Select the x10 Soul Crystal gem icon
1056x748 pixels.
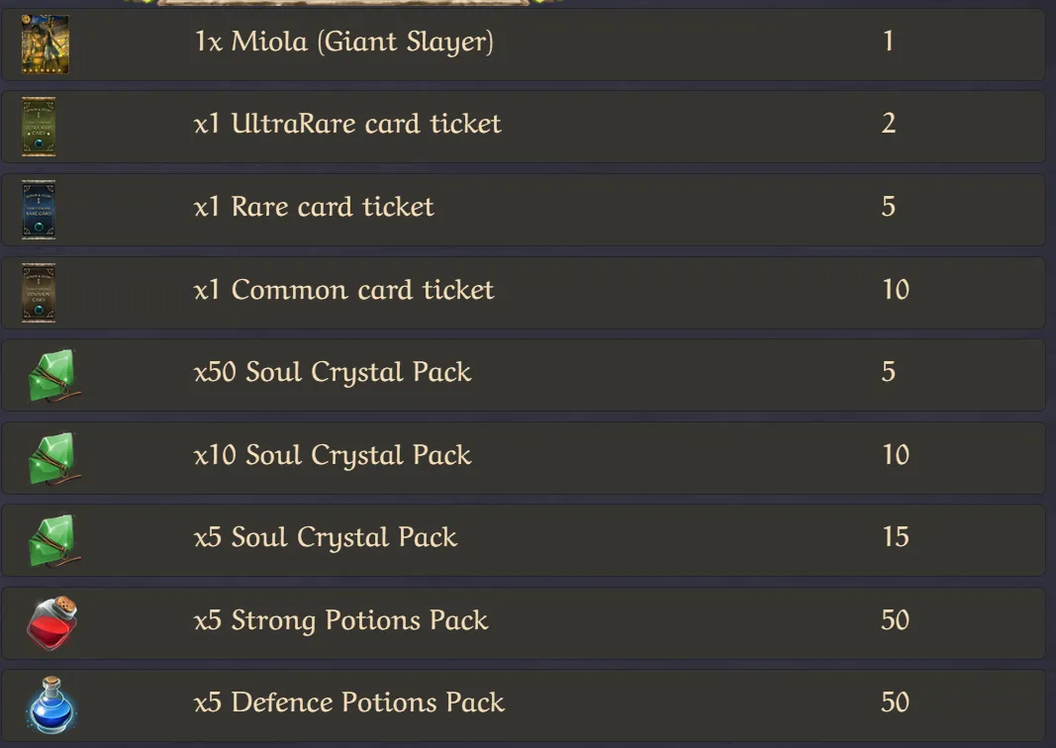[x=53, y=458]
